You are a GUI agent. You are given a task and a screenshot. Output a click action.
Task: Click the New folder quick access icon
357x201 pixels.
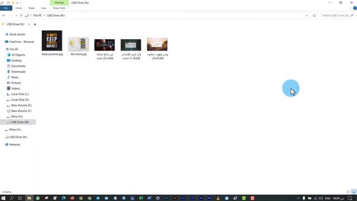13,3
